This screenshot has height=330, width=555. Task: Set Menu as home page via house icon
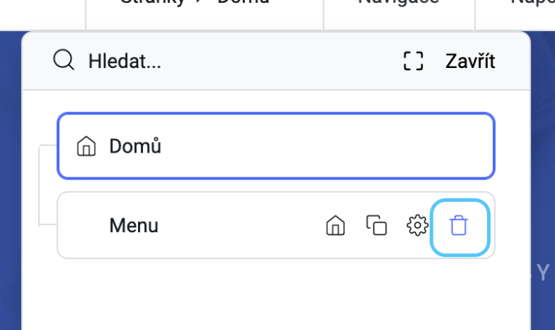point(335,226)
